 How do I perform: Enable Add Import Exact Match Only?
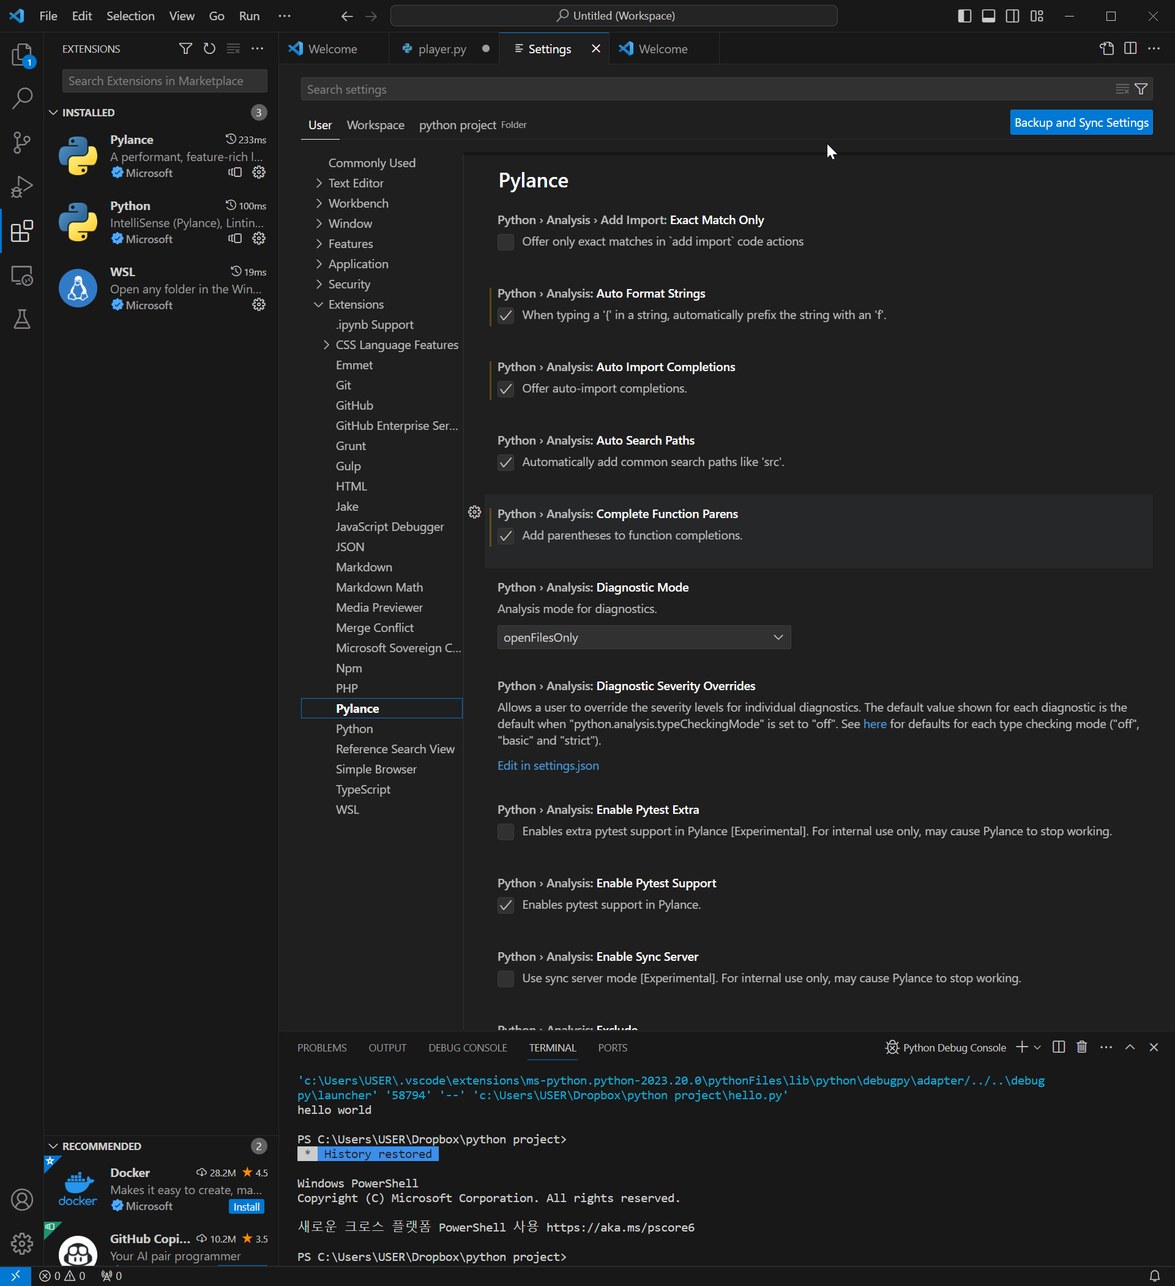[505, 243]
